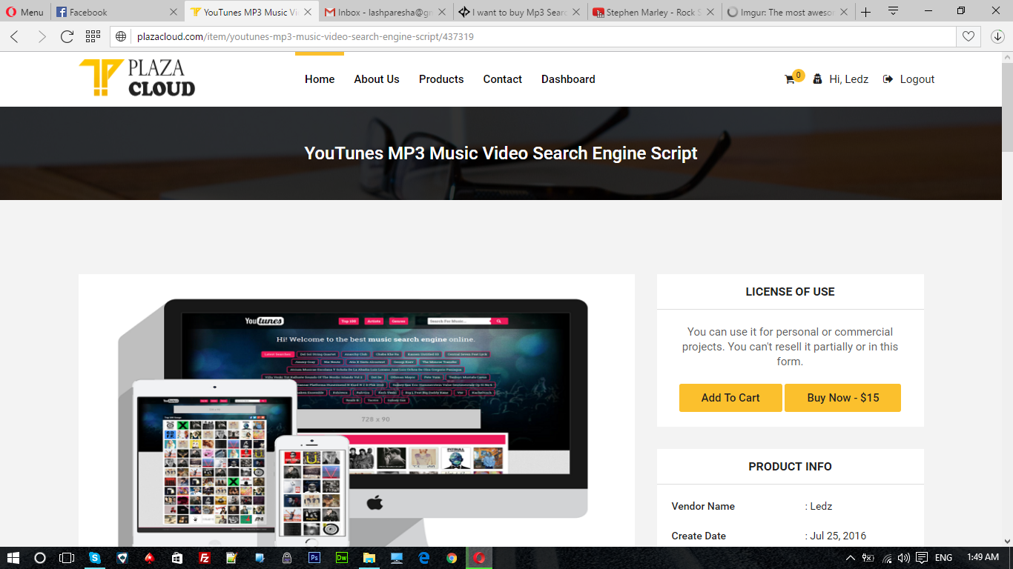The height and width of the screenshot is (569, 1013).
Task: Click the create date 'Jul 25, 2016'
Action: click(x=838, y=536)
